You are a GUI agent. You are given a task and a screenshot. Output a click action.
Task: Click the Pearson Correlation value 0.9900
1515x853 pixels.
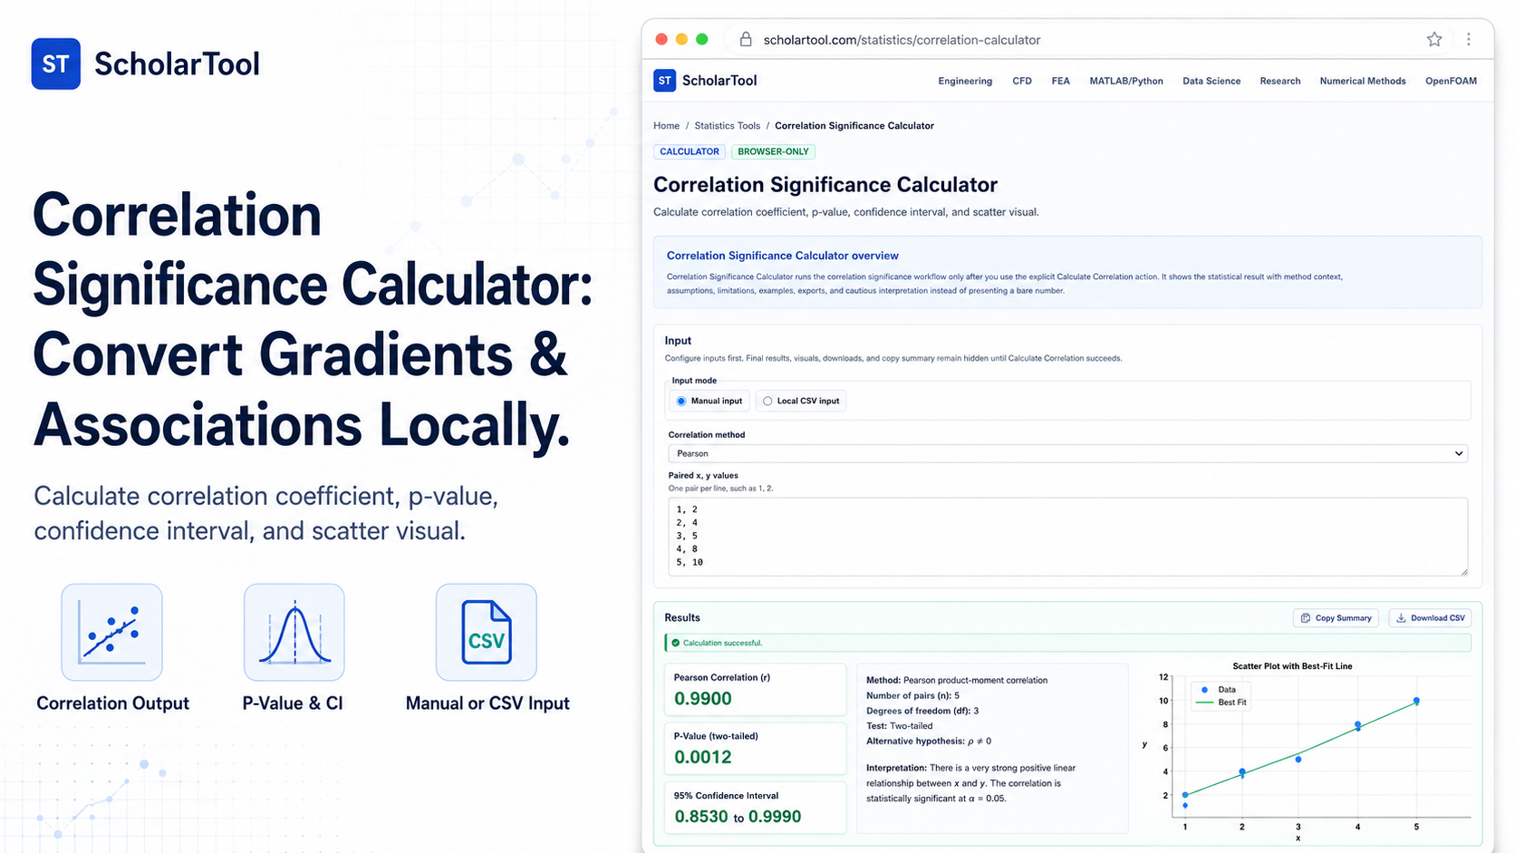703,699
